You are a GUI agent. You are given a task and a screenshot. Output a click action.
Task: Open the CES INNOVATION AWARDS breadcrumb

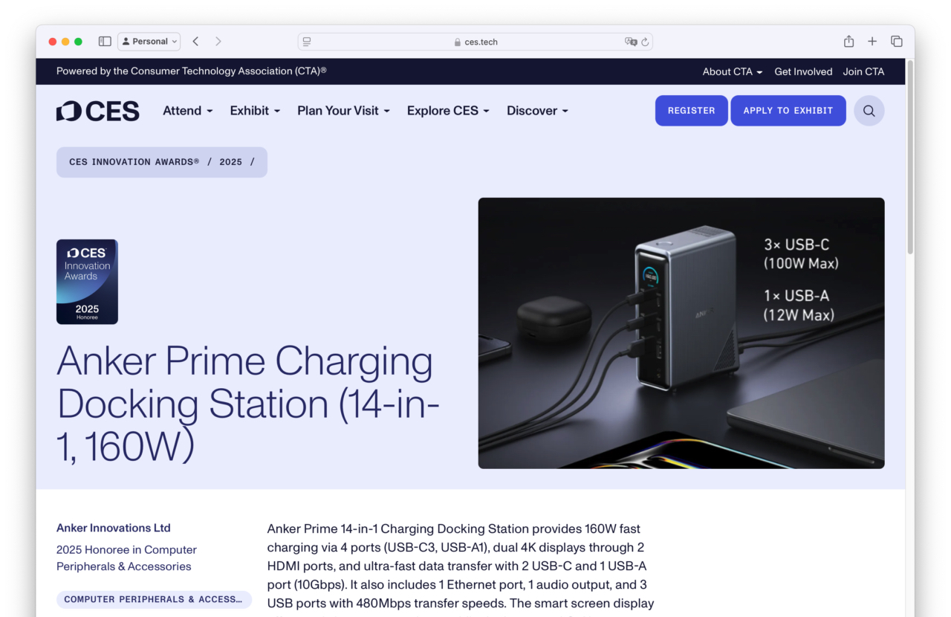click(134, 162)
